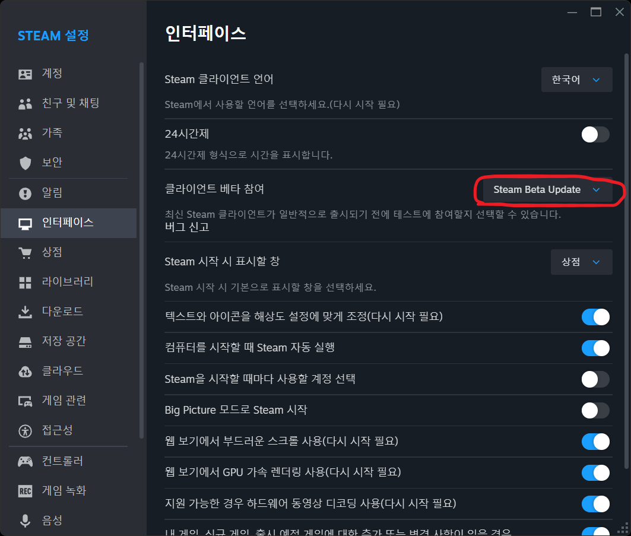
Task: Open the Steam 시작 시 표시할 창 dropdown
Action: 581,262
